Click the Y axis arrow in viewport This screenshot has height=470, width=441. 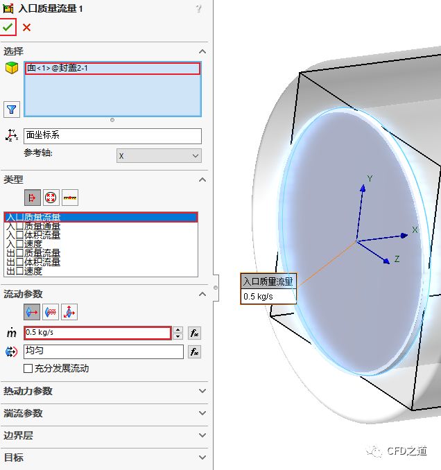(x=363, y=188)
